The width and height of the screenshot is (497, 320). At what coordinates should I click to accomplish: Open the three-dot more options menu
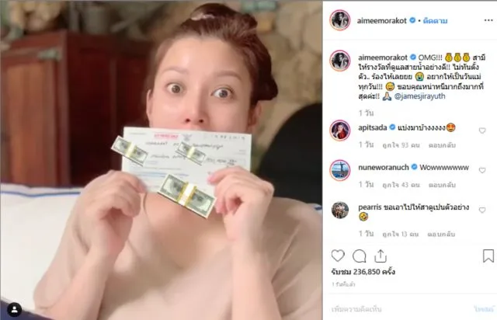coord(488,20)
